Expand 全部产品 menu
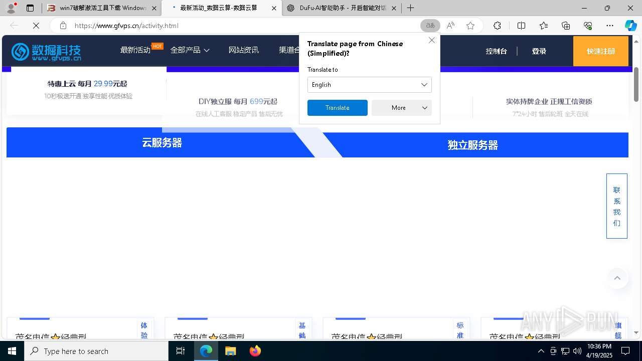 (x=190, y=50)
